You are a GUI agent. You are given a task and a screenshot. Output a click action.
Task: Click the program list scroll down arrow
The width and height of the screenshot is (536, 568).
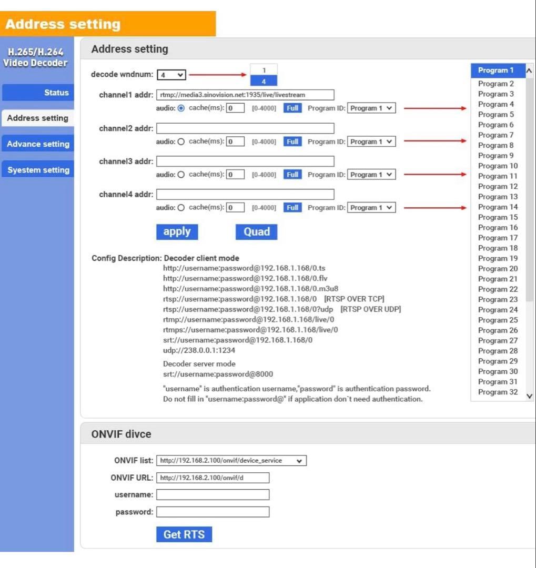click(x=529, y=396)
